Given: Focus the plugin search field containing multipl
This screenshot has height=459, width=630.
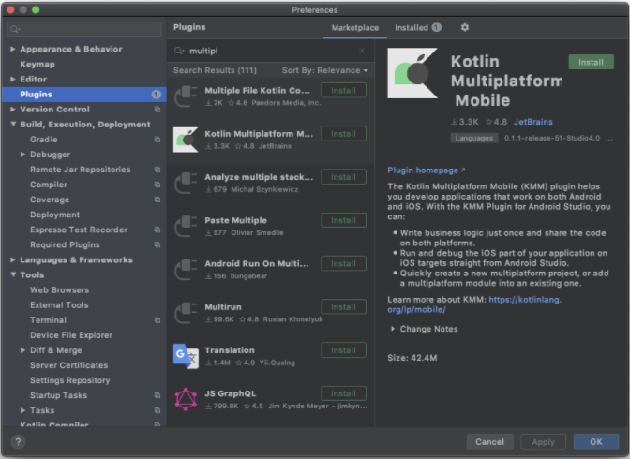Looking at the screenshot, I should click(x=271, y=51).
